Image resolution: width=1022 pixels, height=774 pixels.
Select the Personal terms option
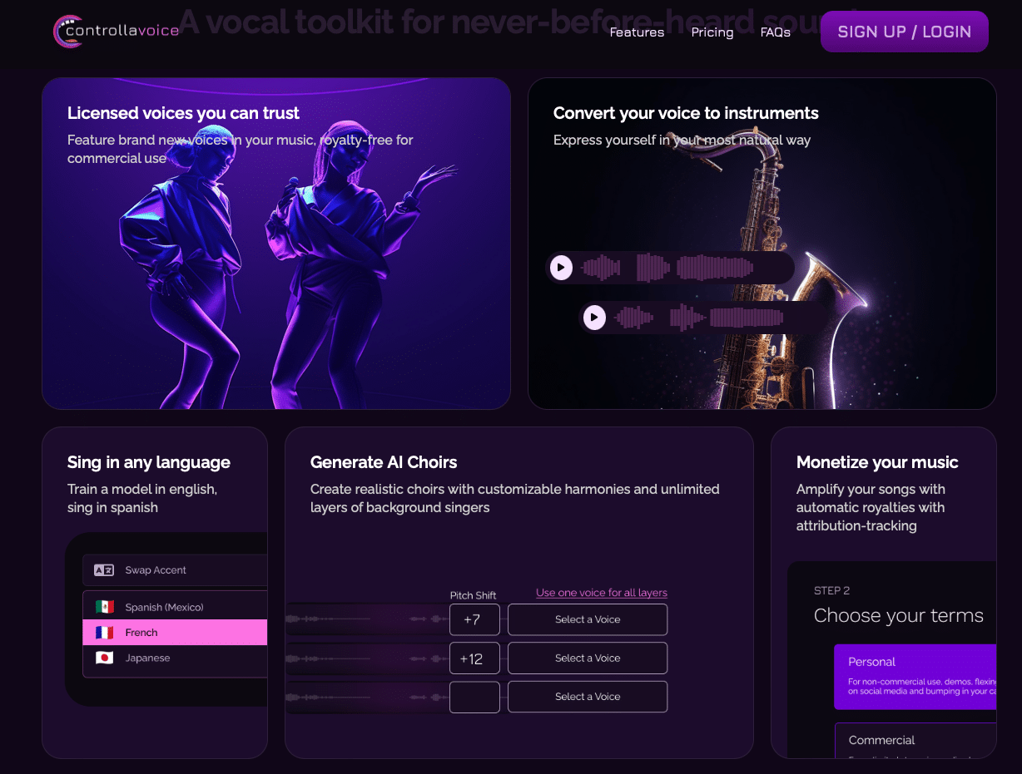point(915,677)
